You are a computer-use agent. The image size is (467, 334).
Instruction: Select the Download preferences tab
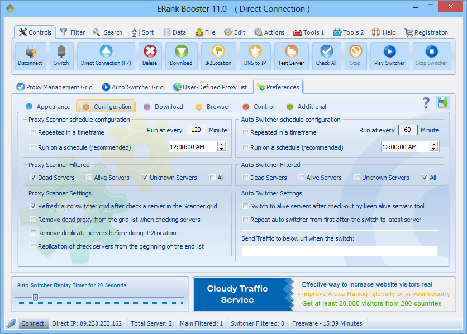163,107
